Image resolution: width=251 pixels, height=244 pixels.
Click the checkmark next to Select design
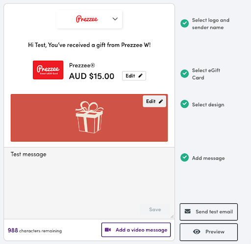(x=185, y=104)
